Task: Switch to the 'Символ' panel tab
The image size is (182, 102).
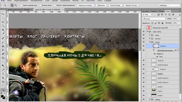Action: click(154, 11)
